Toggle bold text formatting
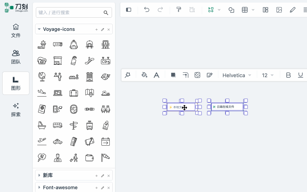Screen dimensions: 307x192 pyautogui.click(x=289, y=75)
